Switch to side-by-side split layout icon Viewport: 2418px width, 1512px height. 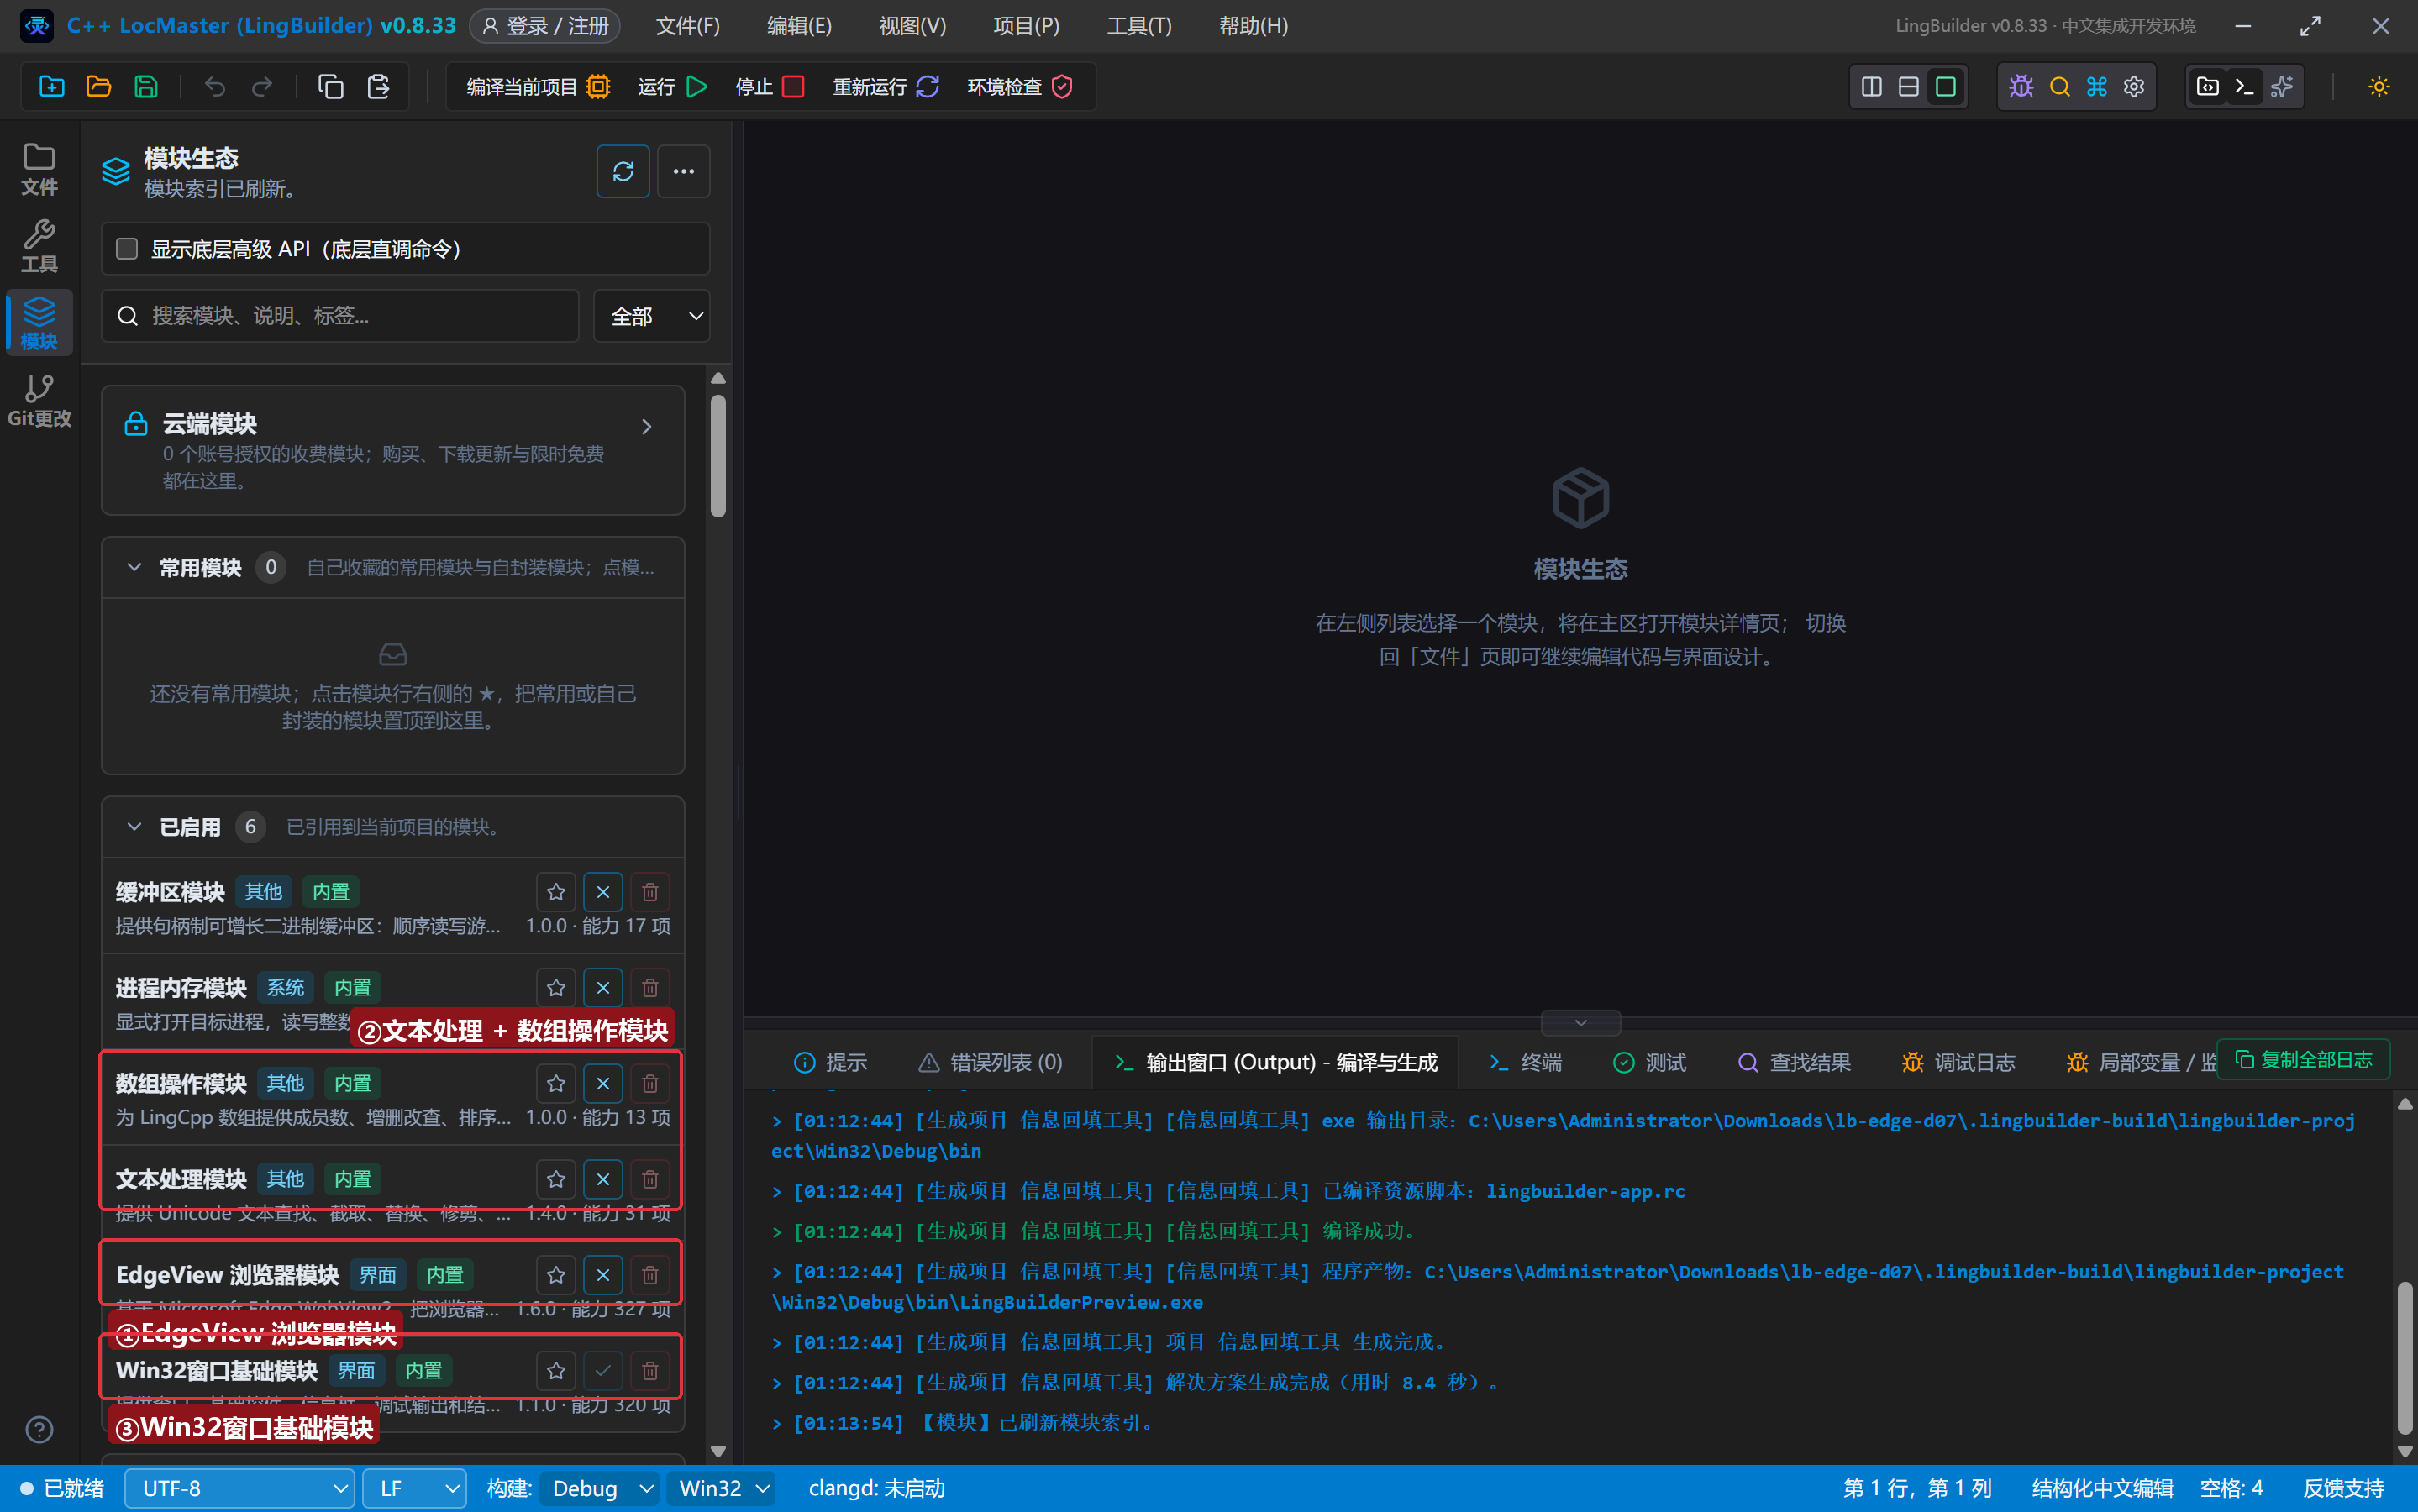pyautogui.click(x=1871, y=87)
